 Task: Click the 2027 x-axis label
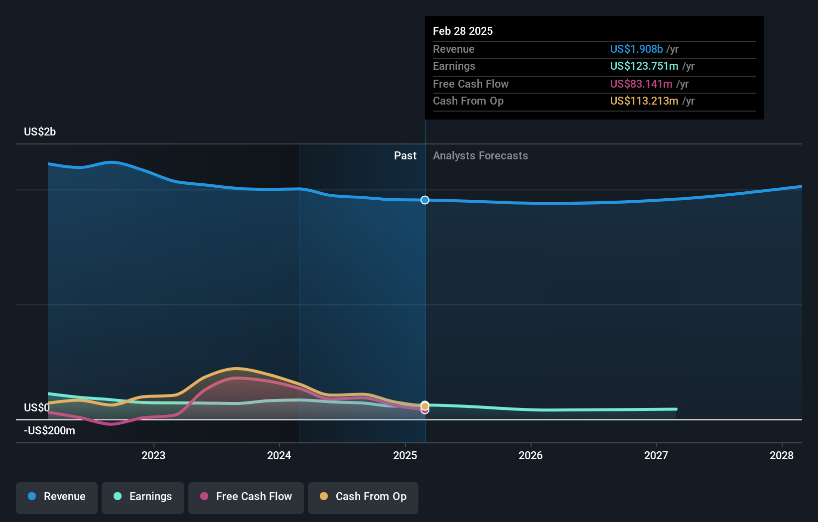(x=656, y=455)
